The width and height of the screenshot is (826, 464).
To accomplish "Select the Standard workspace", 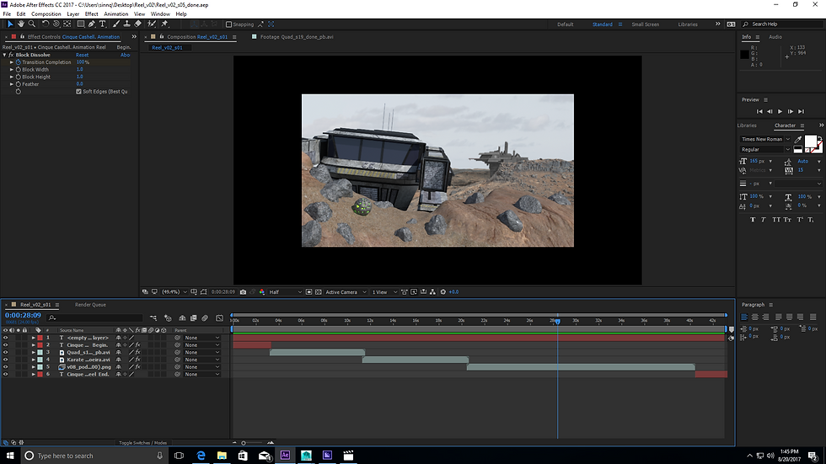I will pos(602,24).
